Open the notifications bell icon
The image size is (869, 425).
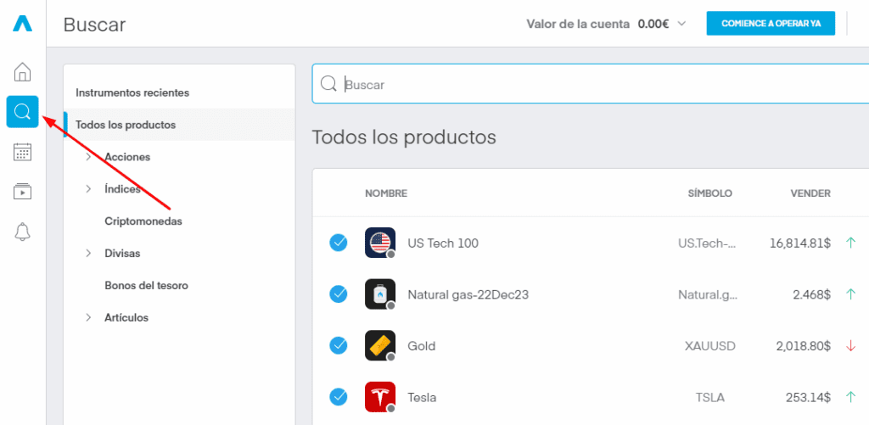[23, 232]
